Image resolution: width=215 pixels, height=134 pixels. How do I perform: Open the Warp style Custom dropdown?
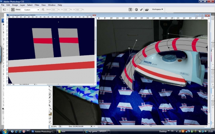coord(30,10)
